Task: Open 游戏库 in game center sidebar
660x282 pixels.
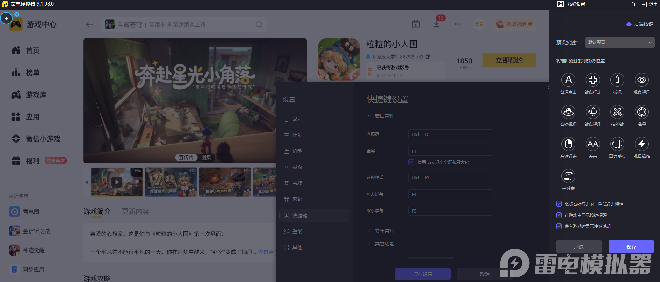Action: (29, 95)
